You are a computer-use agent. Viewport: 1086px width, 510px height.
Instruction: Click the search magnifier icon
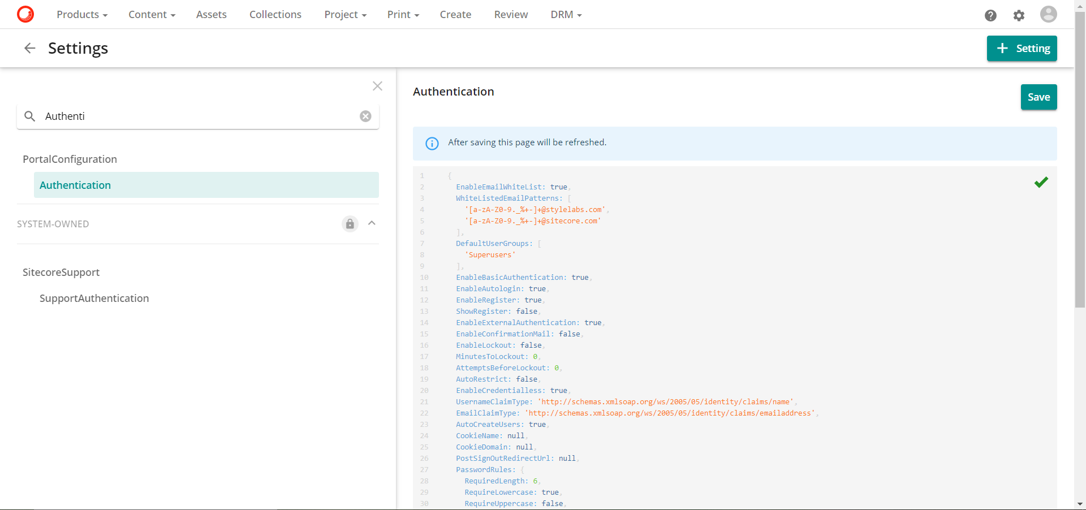coord(29,116)
